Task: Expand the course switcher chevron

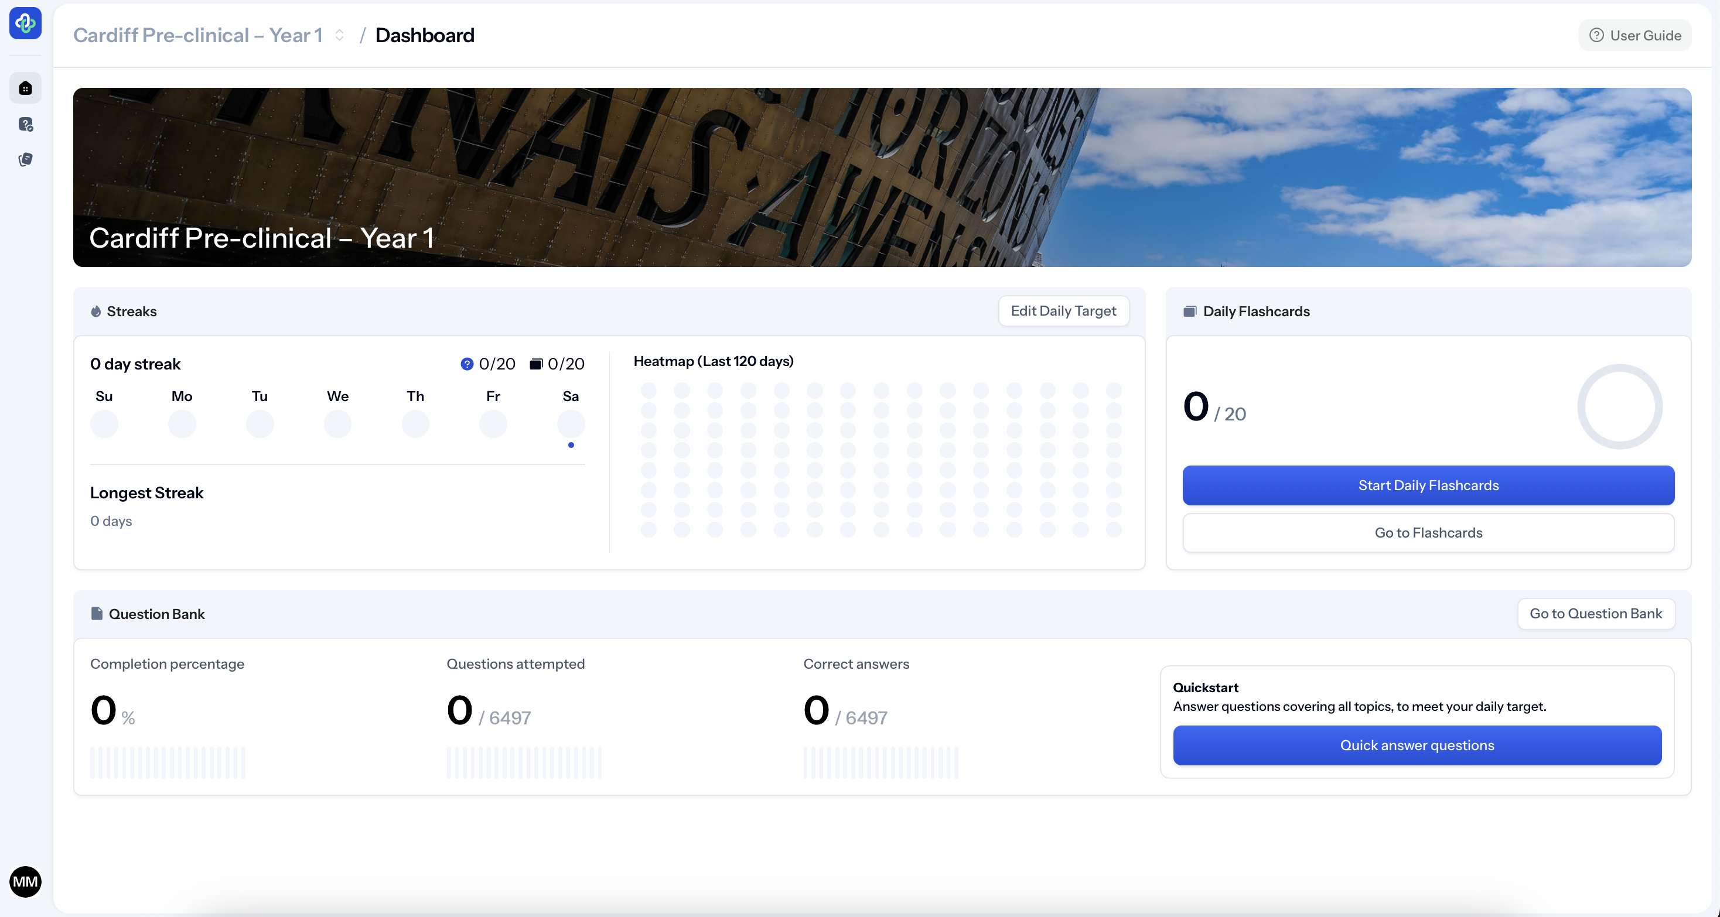Action: click(x=339, y=35)
